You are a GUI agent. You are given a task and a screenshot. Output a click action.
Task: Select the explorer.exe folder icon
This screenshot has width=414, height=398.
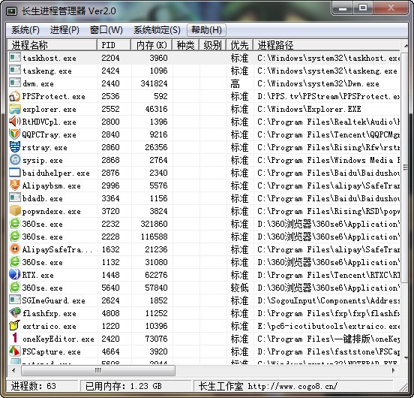pyautogui.click(x=14, y=109)
